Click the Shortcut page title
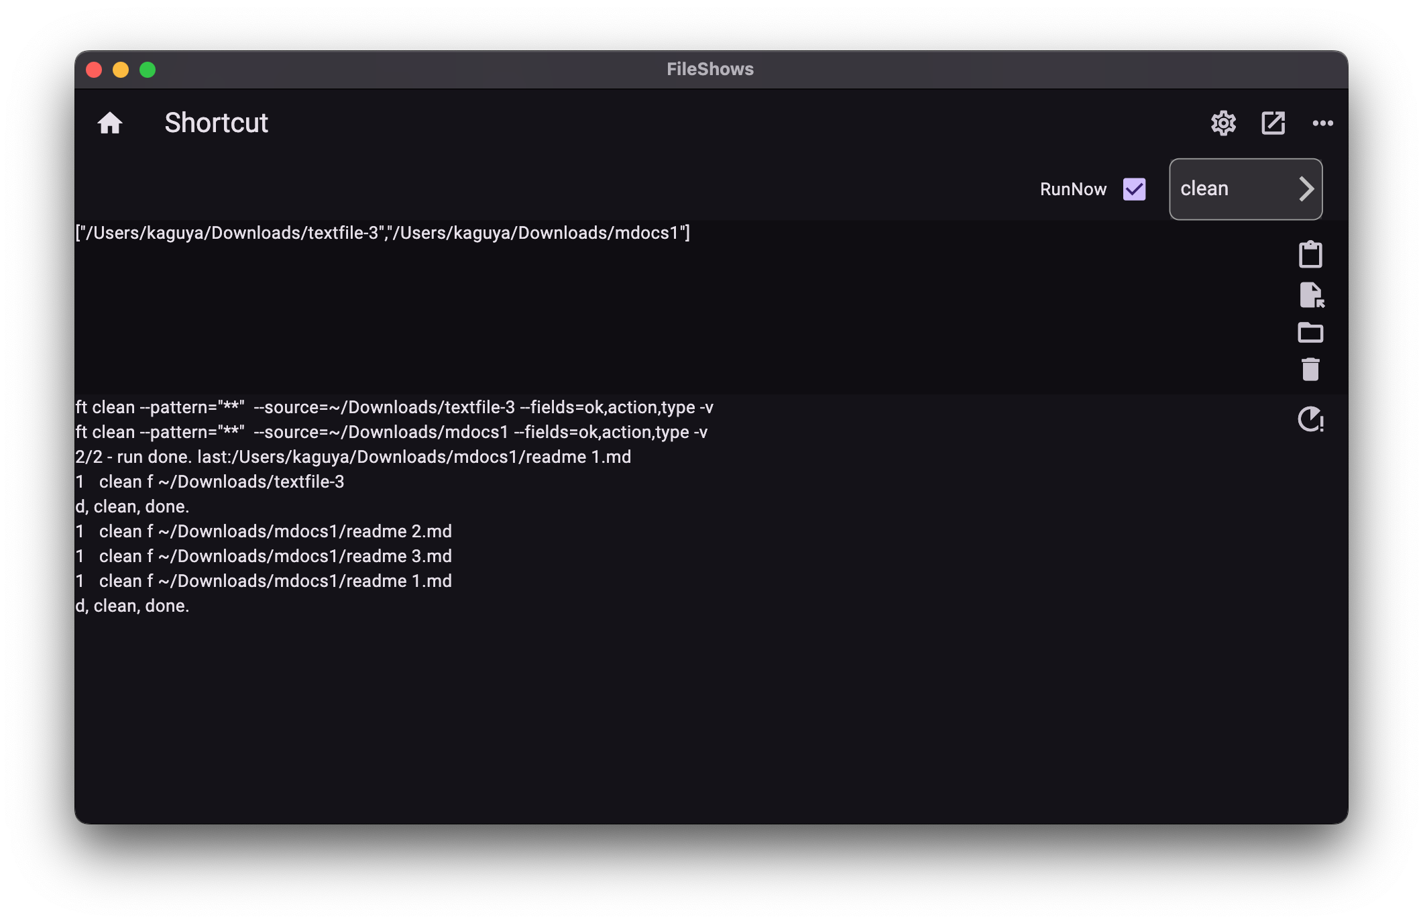The width and height of the screenshot is (1423, 923). pos(216,123)
